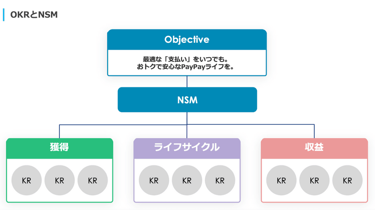The height and width of the screenshot is (210, 375).
Task: Select the purple ライフサイクル header
Action: 187,148
